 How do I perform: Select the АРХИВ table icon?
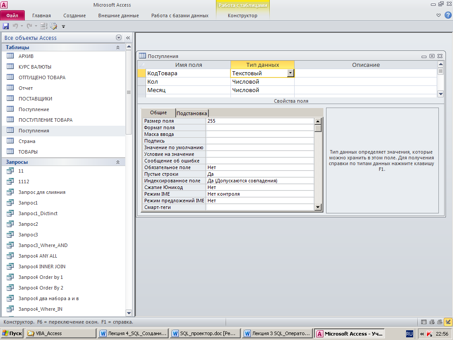10,56
